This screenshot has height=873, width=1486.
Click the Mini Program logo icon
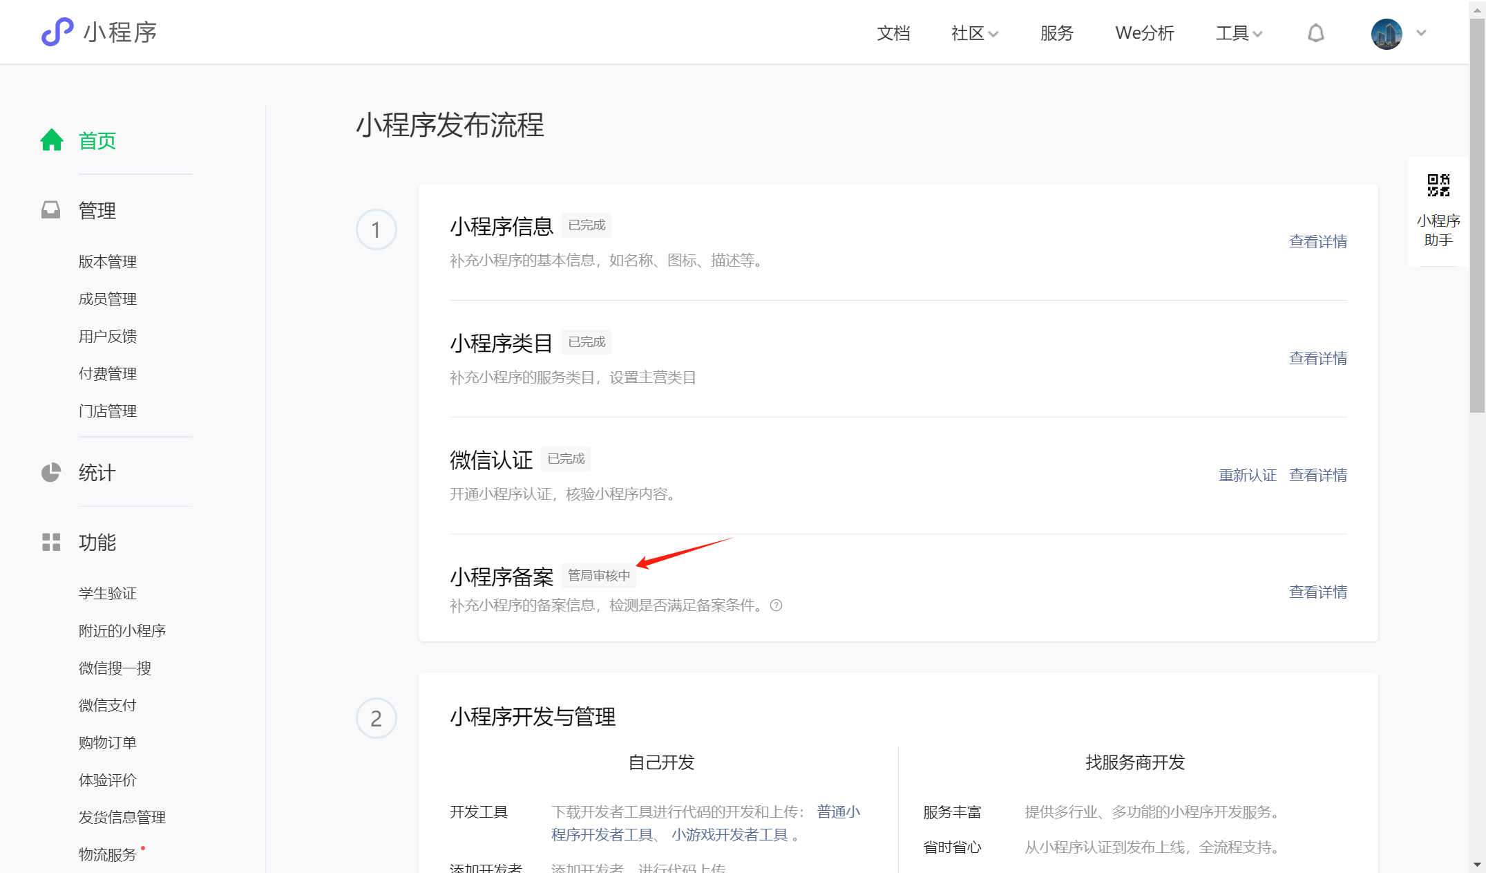[x=57, y=32]
